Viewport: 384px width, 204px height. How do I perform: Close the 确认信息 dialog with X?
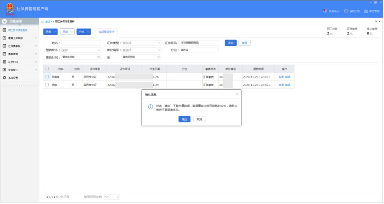237,94
